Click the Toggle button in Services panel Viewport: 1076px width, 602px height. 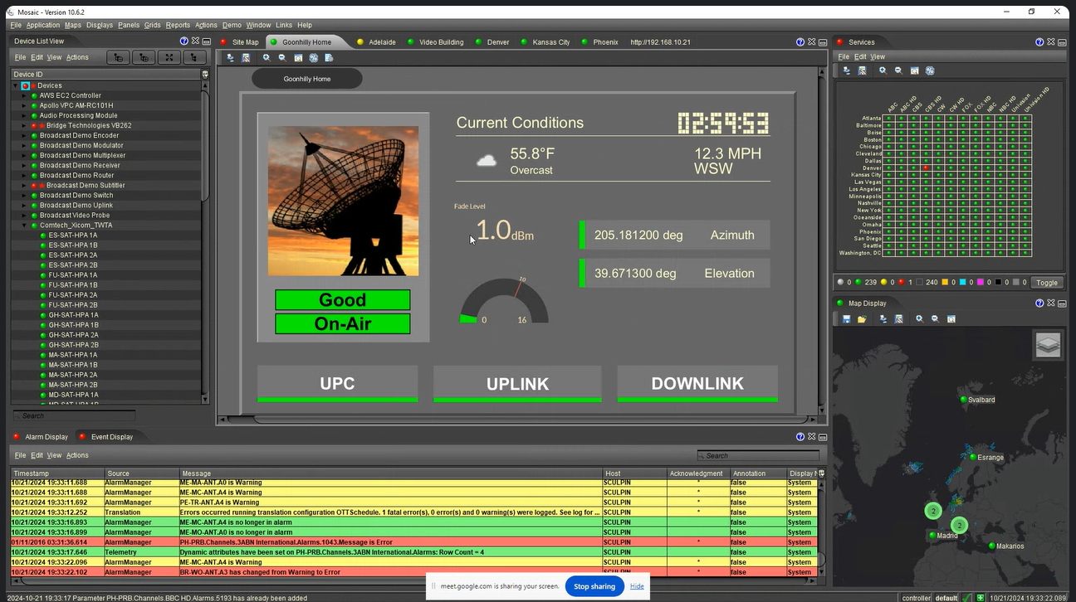tap(1046, 283)
